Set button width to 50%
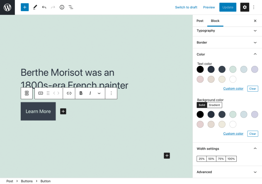Image resolution: width=262 pixels, height=184 pixels. 211,159
